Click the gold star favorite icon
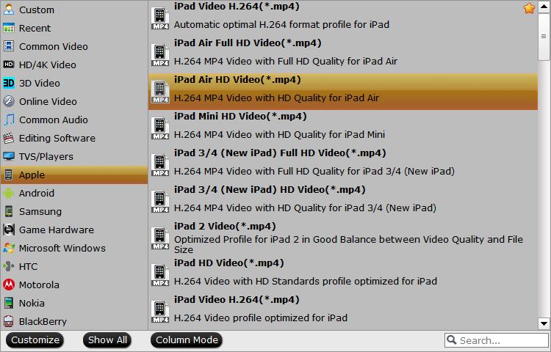 [528, 9]
